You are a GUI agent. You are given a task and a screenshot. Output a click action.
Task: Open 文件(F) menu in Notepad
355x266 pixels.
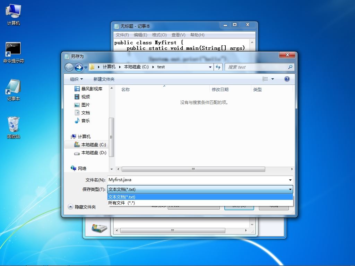[122, 35]
